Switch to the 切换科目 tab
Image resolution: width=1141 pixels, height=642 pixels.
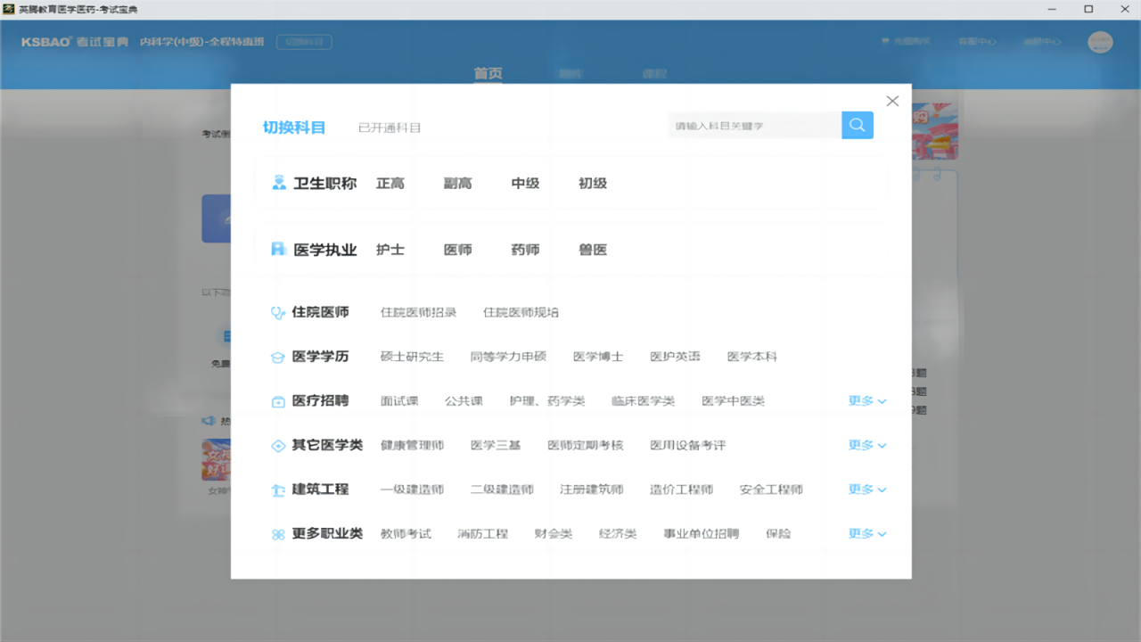coord(294,128)
